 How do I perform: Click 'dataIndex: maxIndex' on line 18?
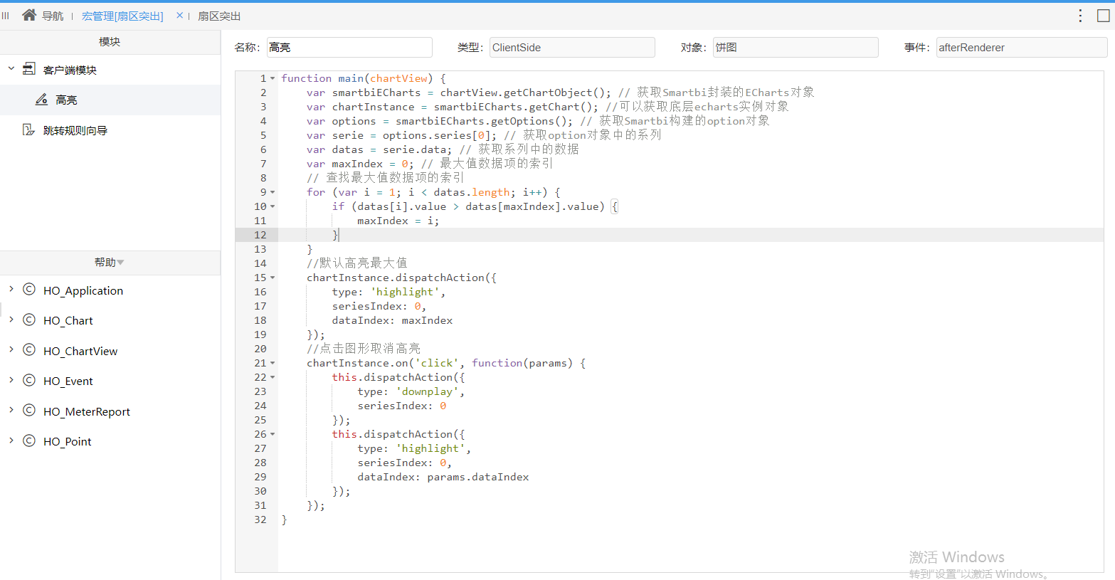[392, 320]
